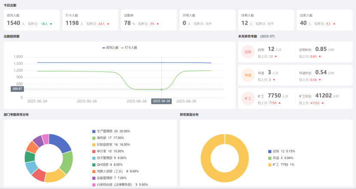Click red up arrow in 出勤率 card
The image size is (356, 189).
(158, 24)
